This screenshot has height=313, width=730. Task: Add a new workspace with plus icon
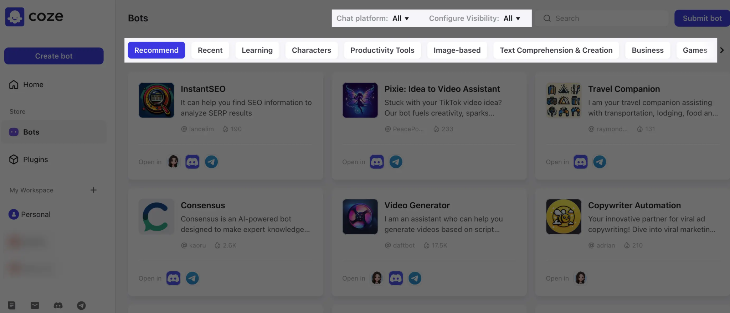coord(93,190)
